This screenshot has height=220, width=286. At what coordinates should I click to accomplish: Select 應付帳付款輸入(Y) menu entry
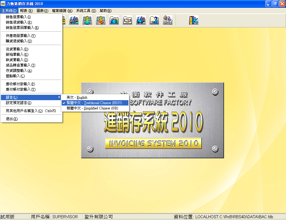tap(31, 89)
